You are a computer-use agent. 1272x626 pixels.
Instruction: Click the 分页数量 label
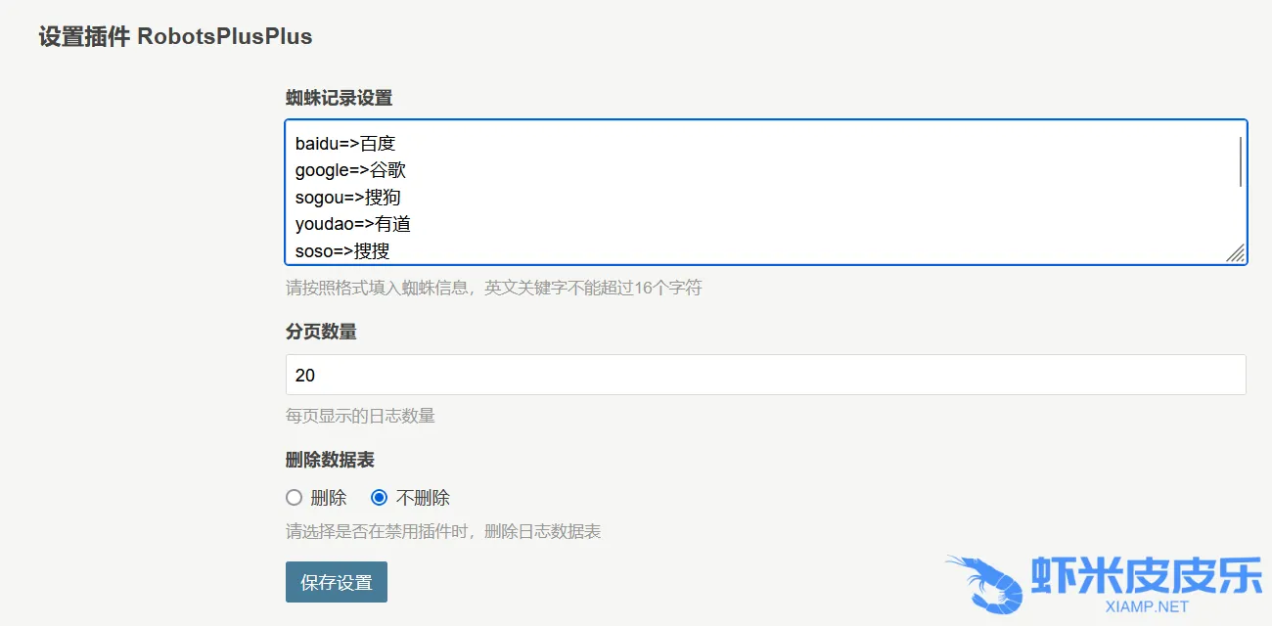tap(321, 332)
